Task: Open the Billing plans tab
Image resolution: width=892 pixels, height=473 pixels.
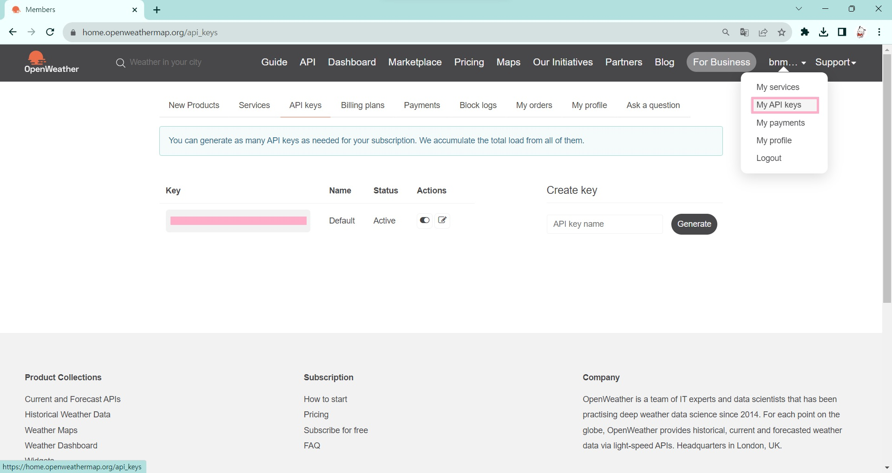Action: coord(362,105)
